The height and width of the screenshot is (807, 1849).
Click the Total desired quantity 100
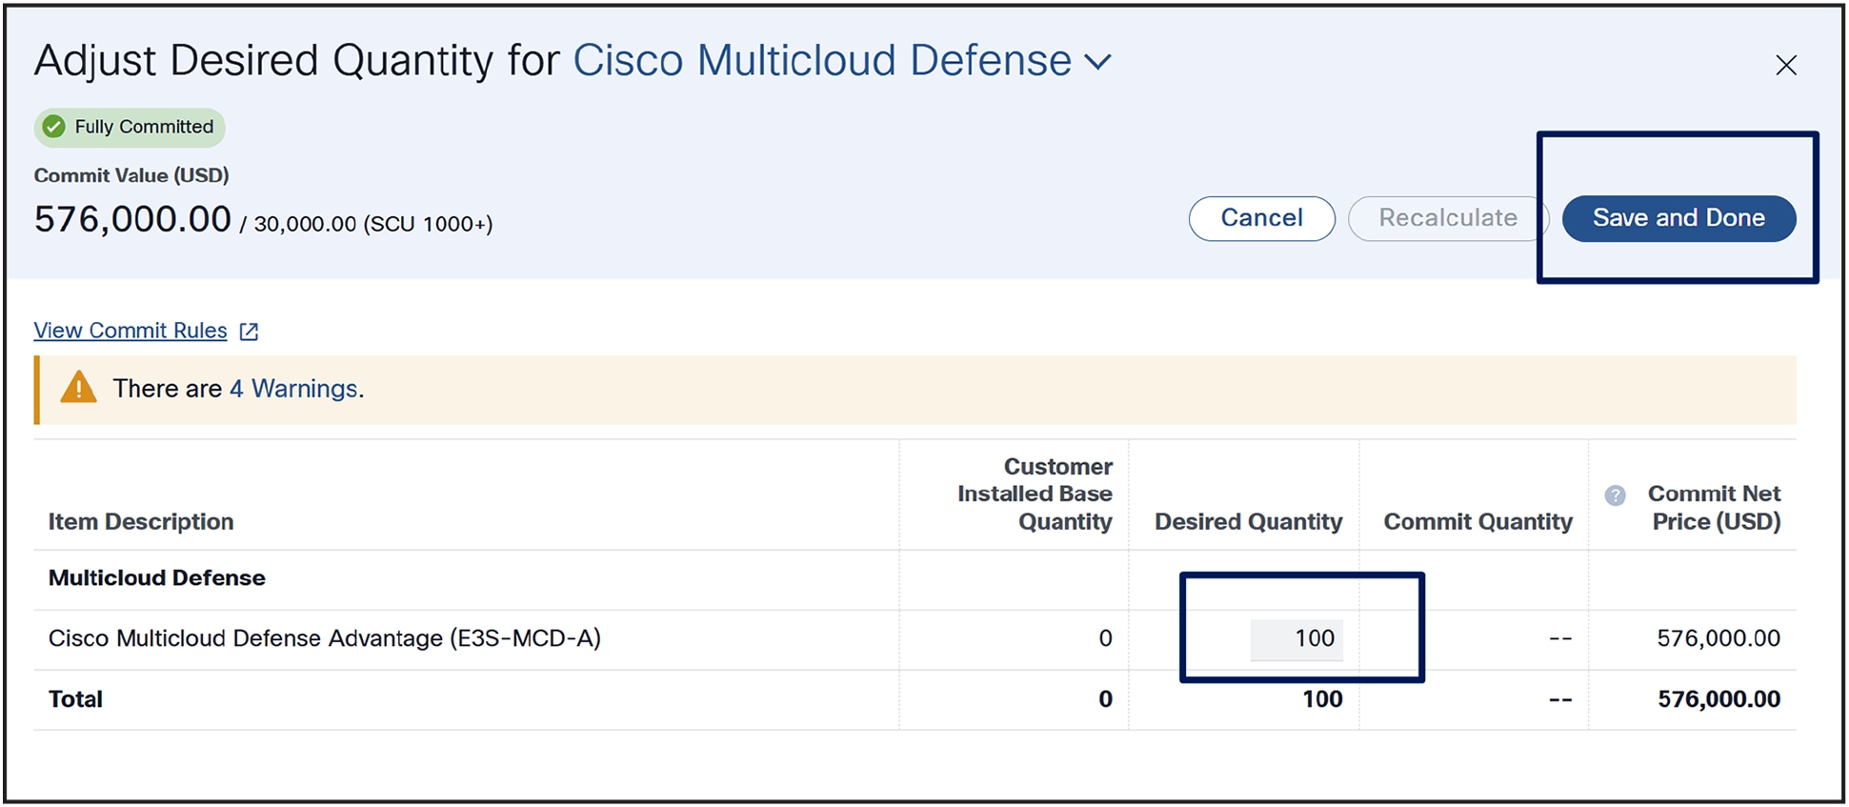point(1322,699)
